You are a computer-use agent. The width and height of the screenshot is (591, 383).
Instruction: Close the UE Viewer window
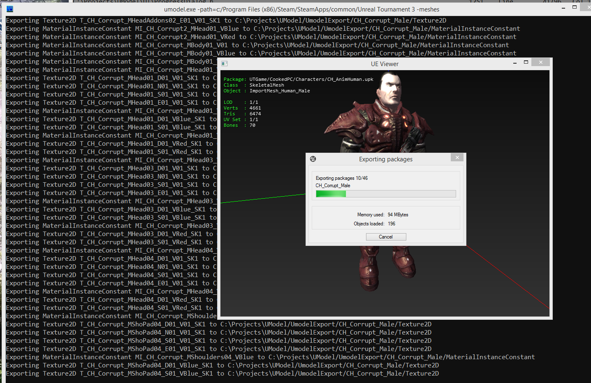click(x=541, y=62)
